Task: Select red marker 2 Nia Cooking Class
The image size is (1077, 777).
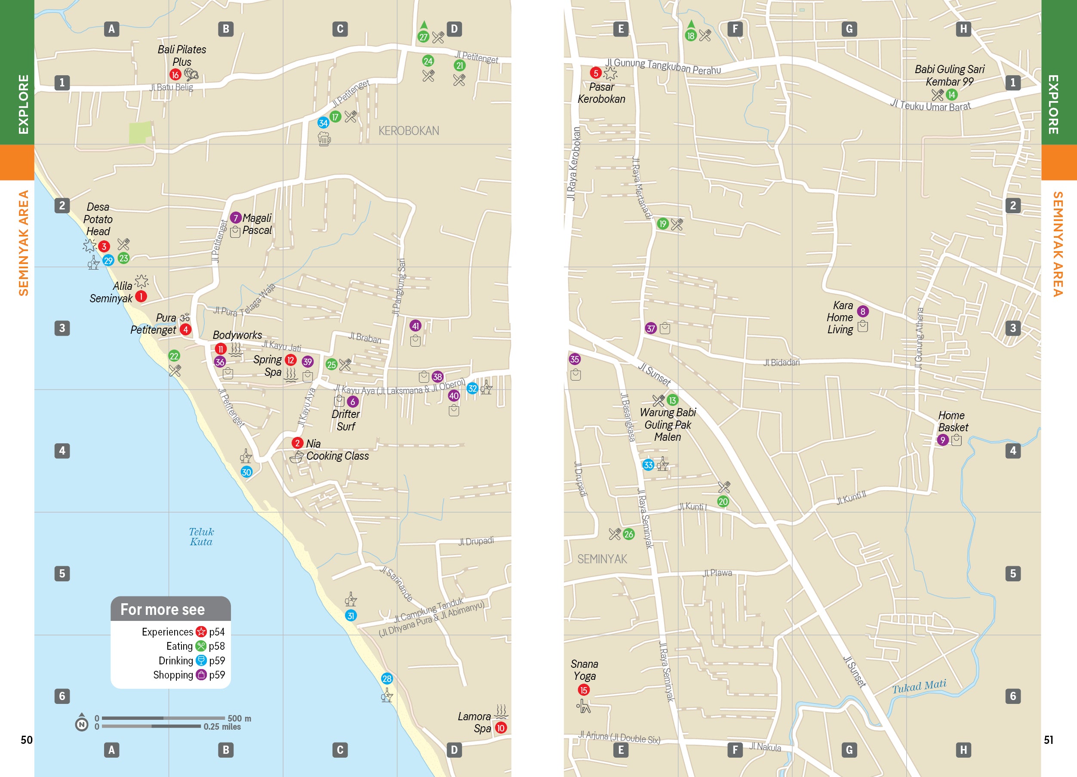Action: (x=297, y=443)
